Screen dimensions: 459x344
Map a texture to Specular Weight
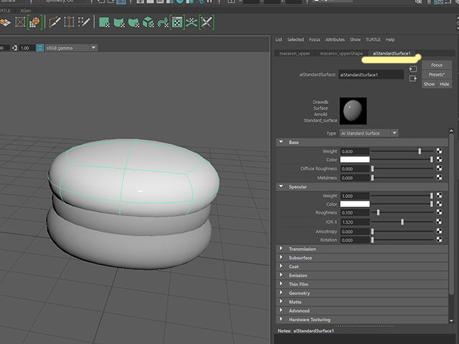(x=439, y=196)
